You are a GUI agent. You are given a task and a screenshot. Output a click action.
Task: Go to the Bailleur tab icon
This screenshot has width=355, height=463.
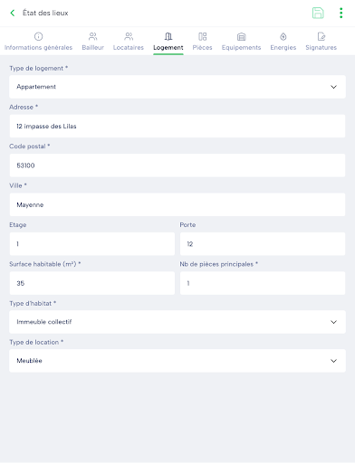pos(93,36)
